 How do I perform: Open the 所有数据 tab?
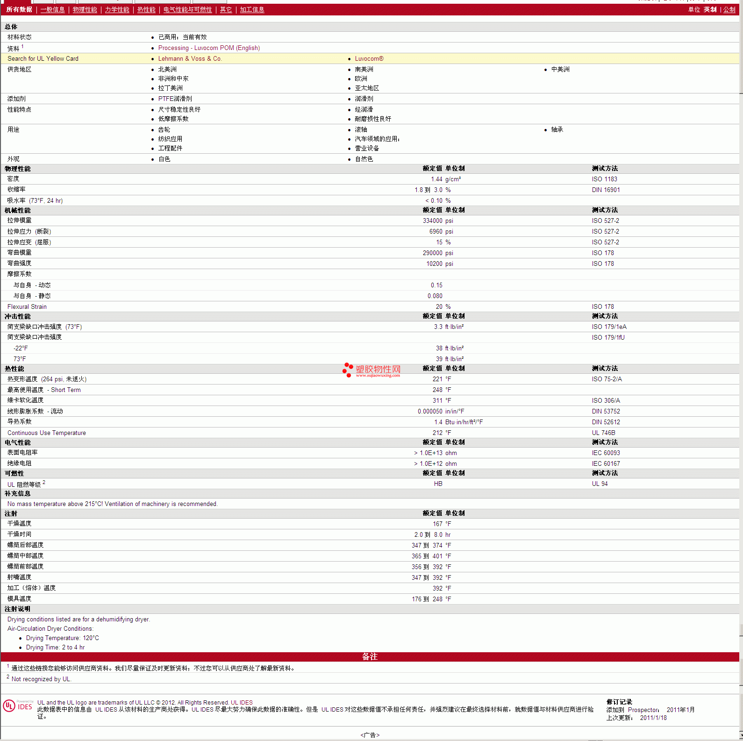(19, 10)
